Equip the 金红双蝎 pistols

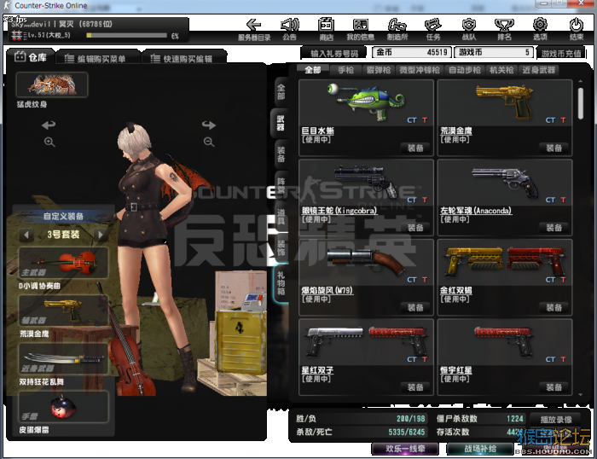click(x=554, y=307)
